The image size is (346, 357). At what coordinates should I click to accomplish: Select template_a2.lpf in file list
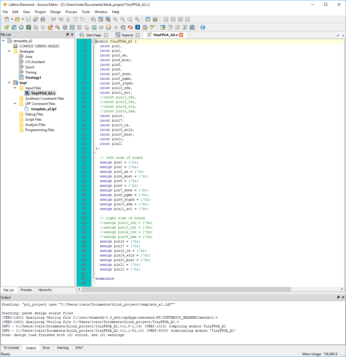pos(44,109)
